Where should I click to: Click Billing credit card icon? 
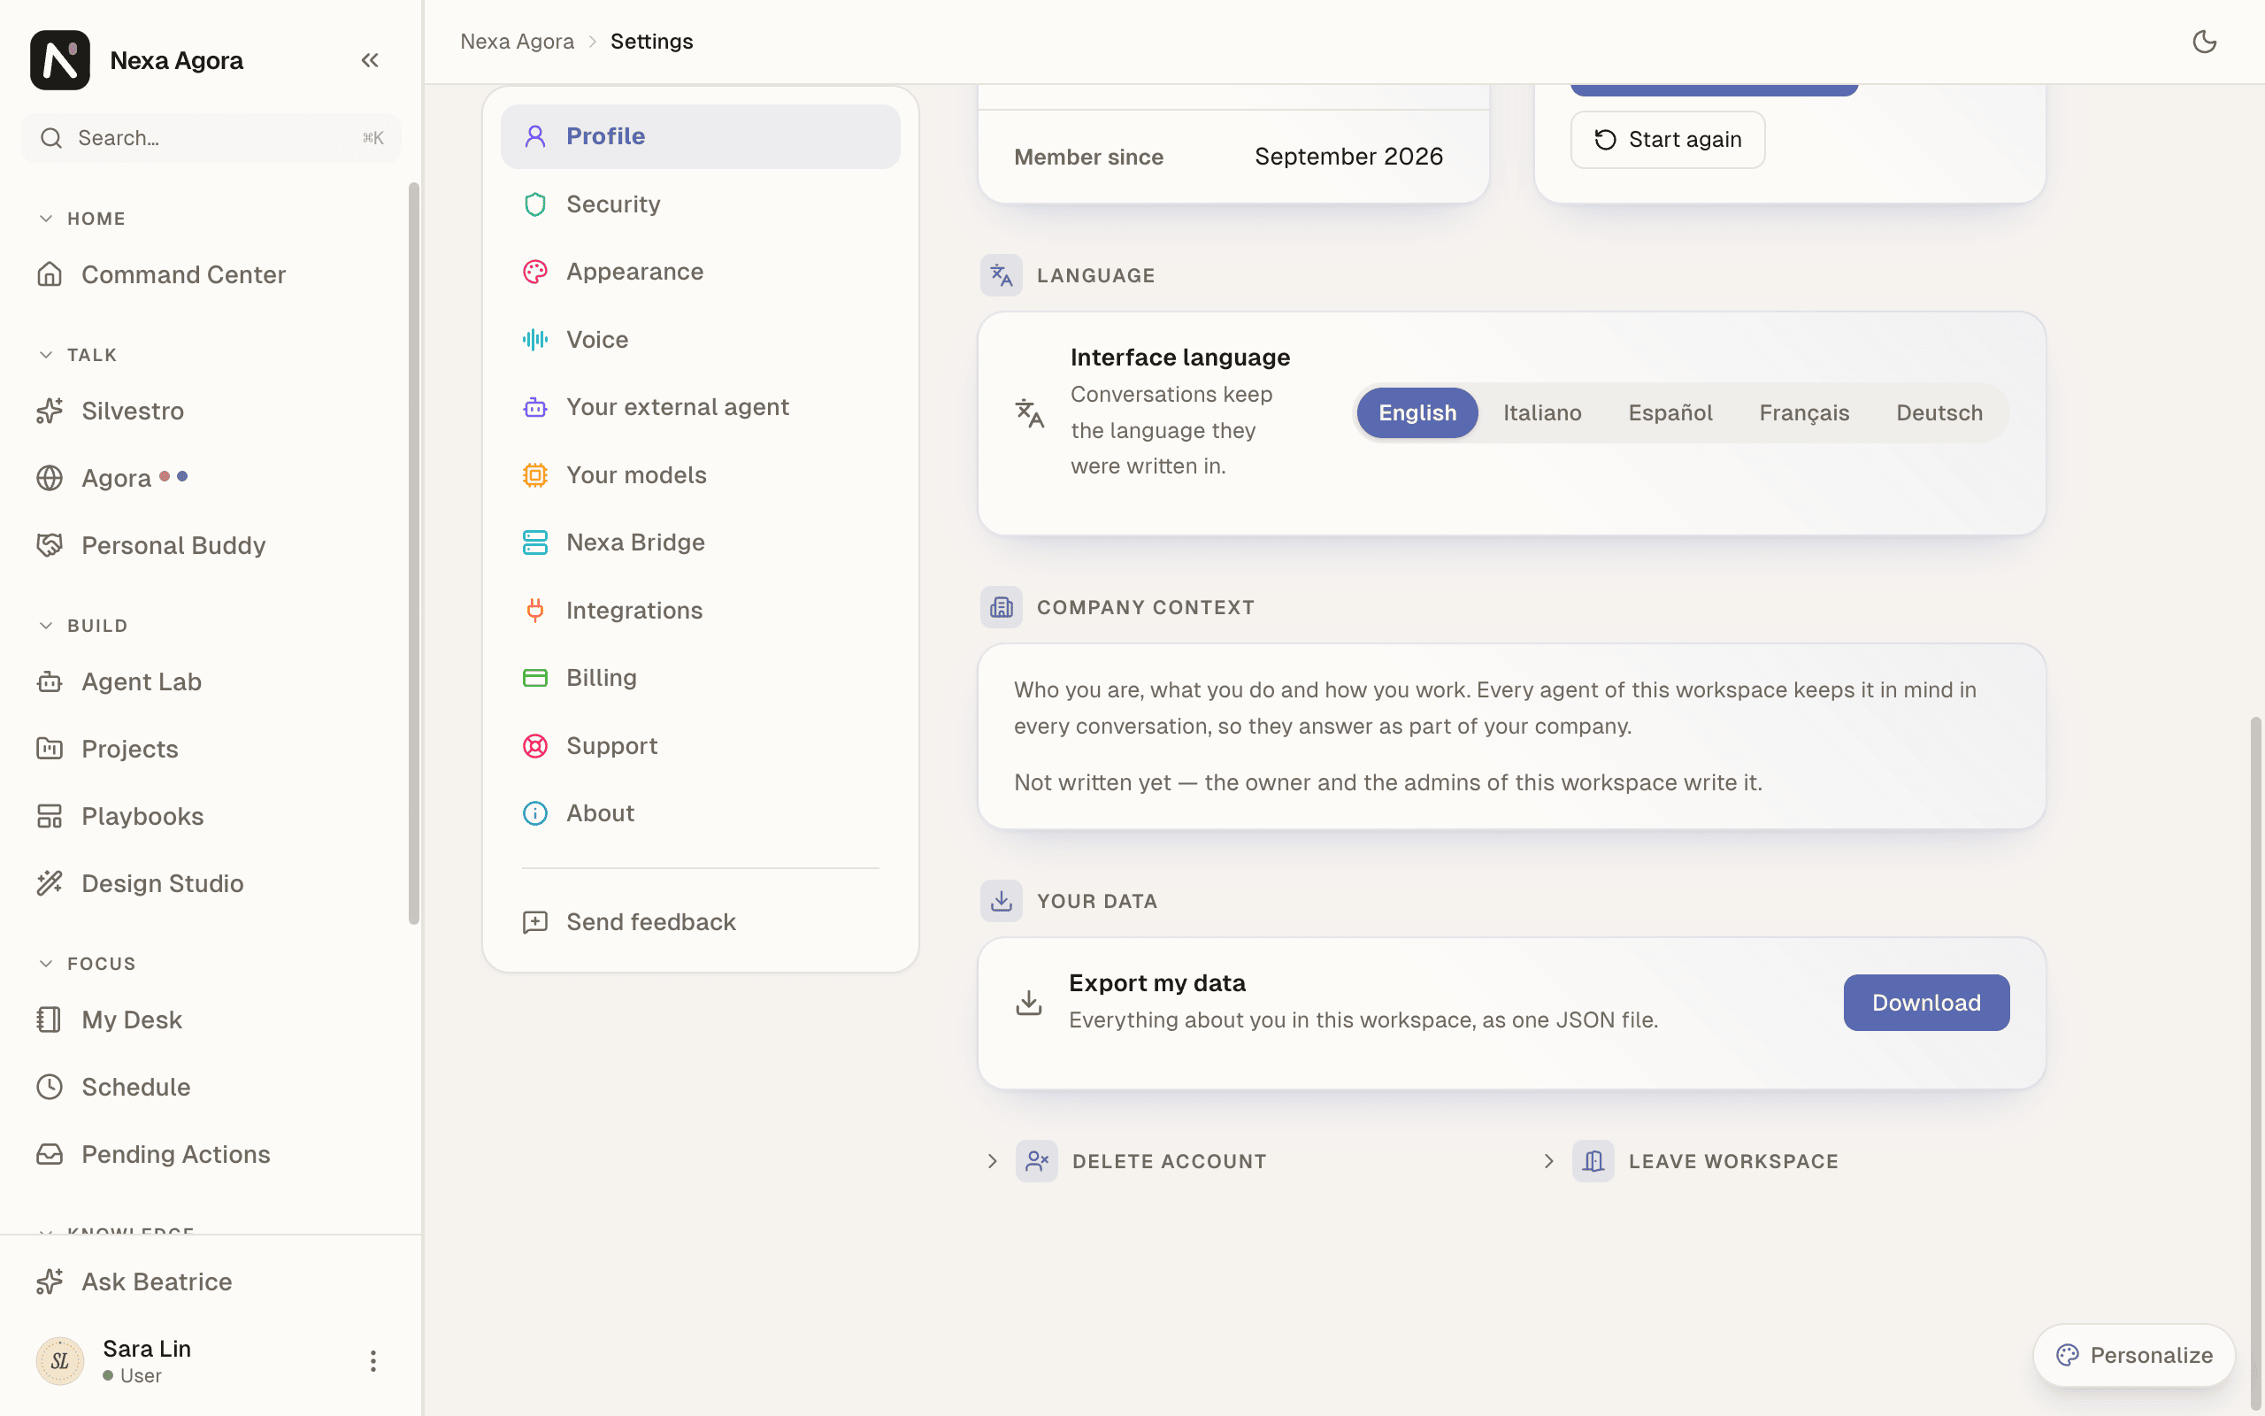pos(534,678)
